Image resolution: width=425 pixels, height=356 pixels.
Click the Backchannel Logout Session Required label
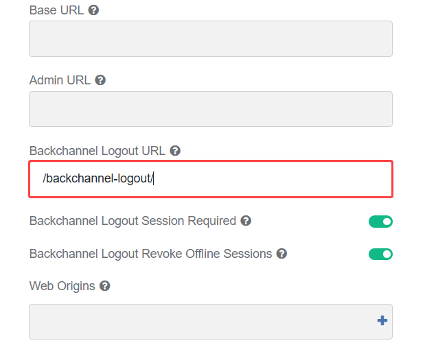click(x=133, y=221)
